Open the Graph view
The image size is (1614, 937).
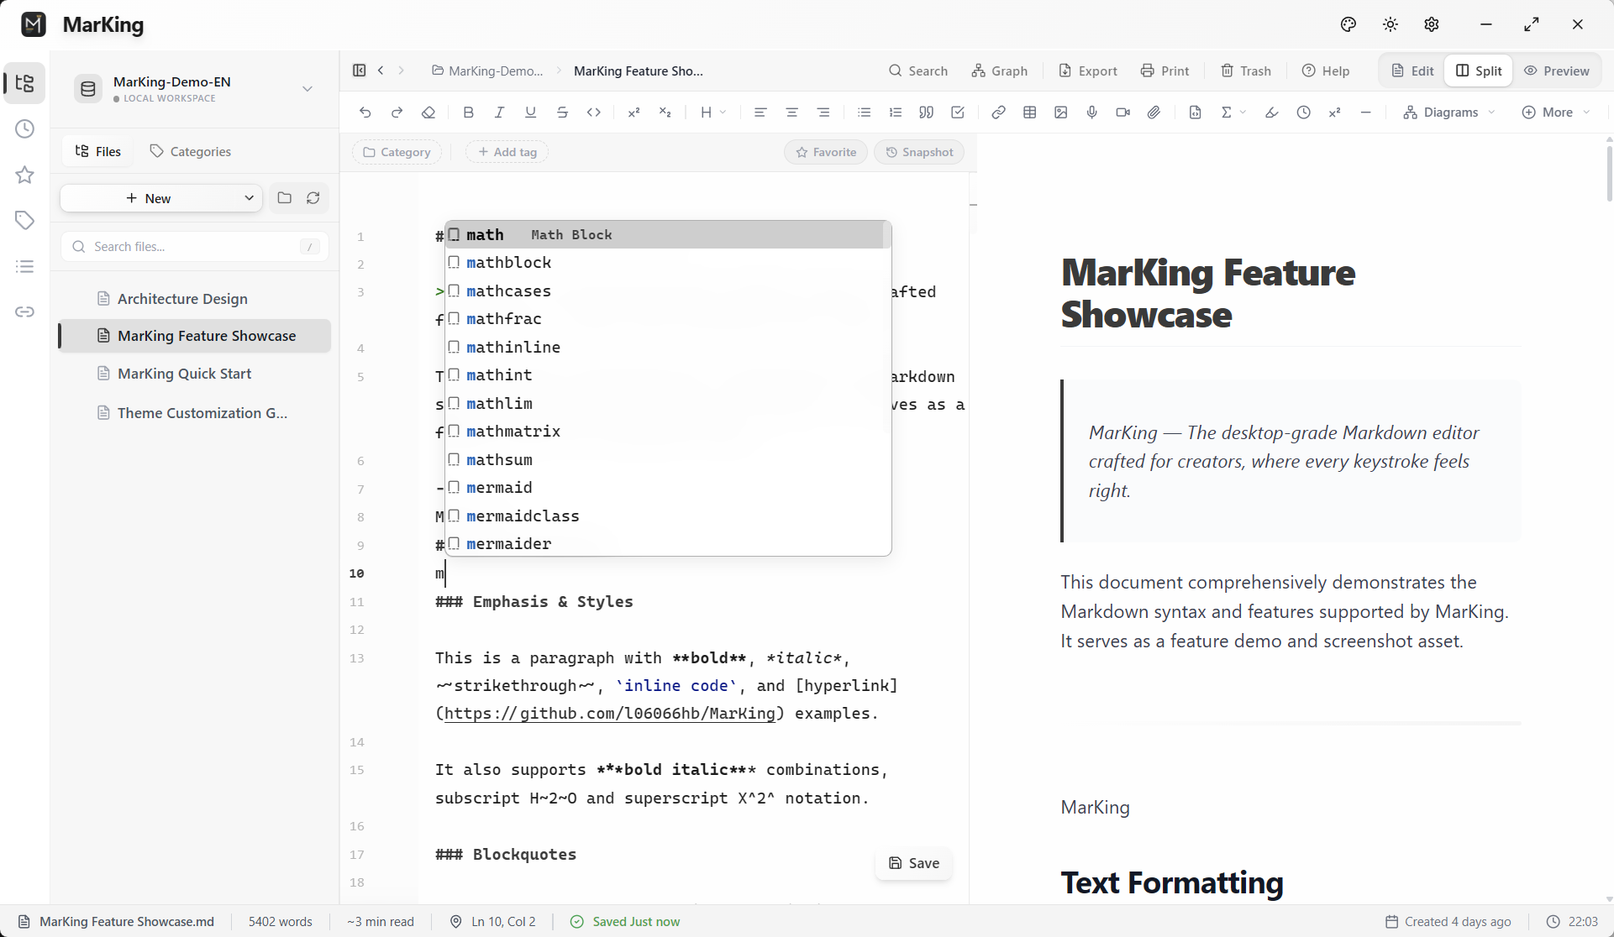click(999, 71)
